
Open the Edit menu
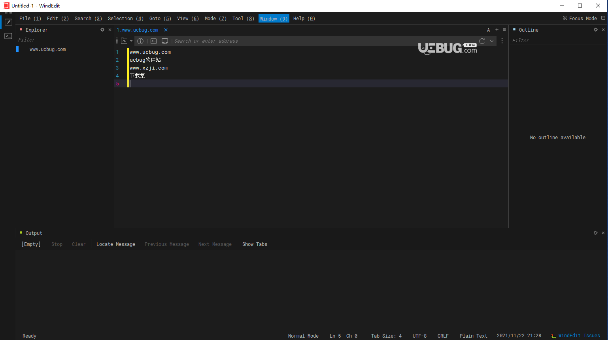coord(58,19)
